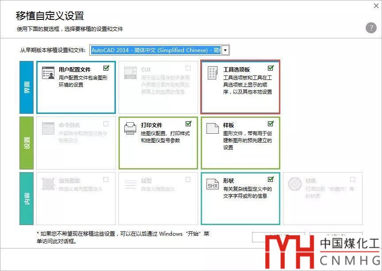Screen dimensions: 382x271
Task: Uncheck the 样板 checkbox
Action: point(271,124)
